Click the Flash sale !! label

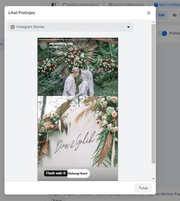pyautogui.click(x=56, y=173)
